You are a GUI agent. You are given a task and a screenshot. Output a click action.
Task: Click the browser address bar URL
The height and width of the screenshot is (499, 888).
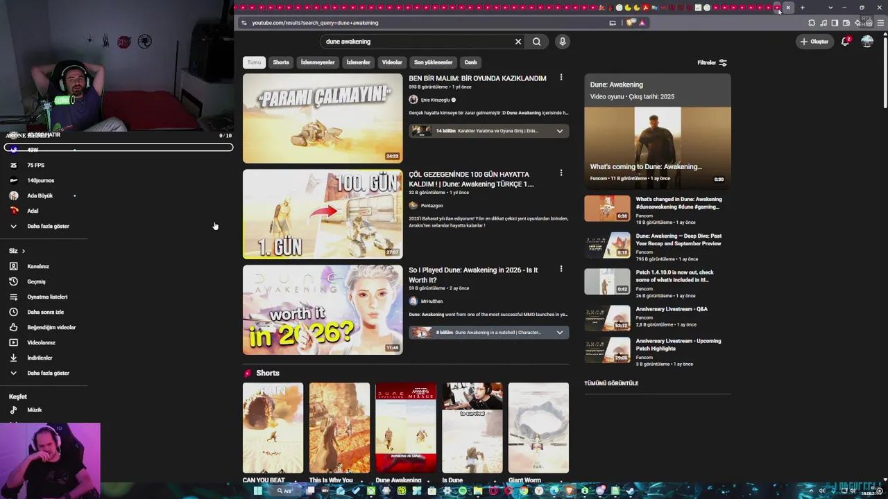pyautogui.click(x=315, y=23)
